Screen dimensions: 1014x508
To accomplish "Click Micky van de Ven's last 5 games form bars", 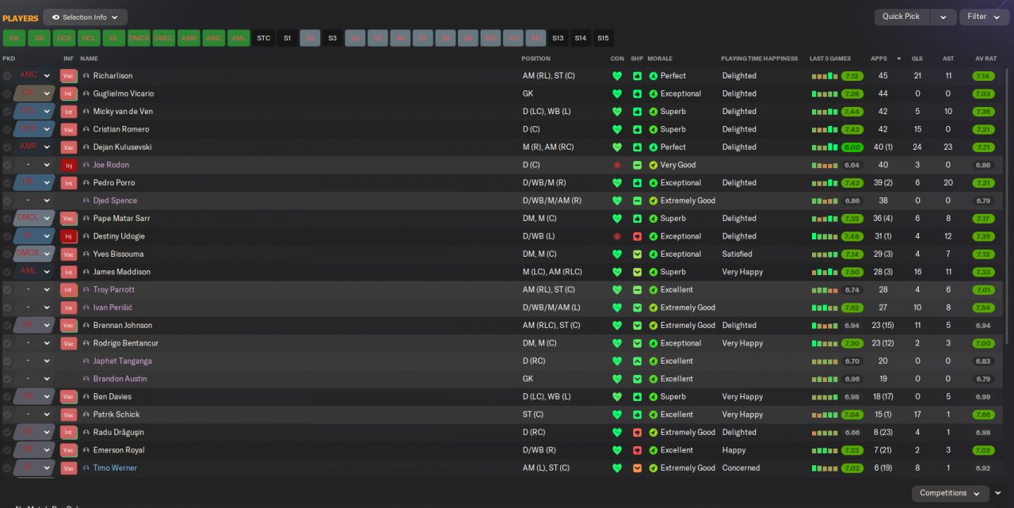I will 824,112.
